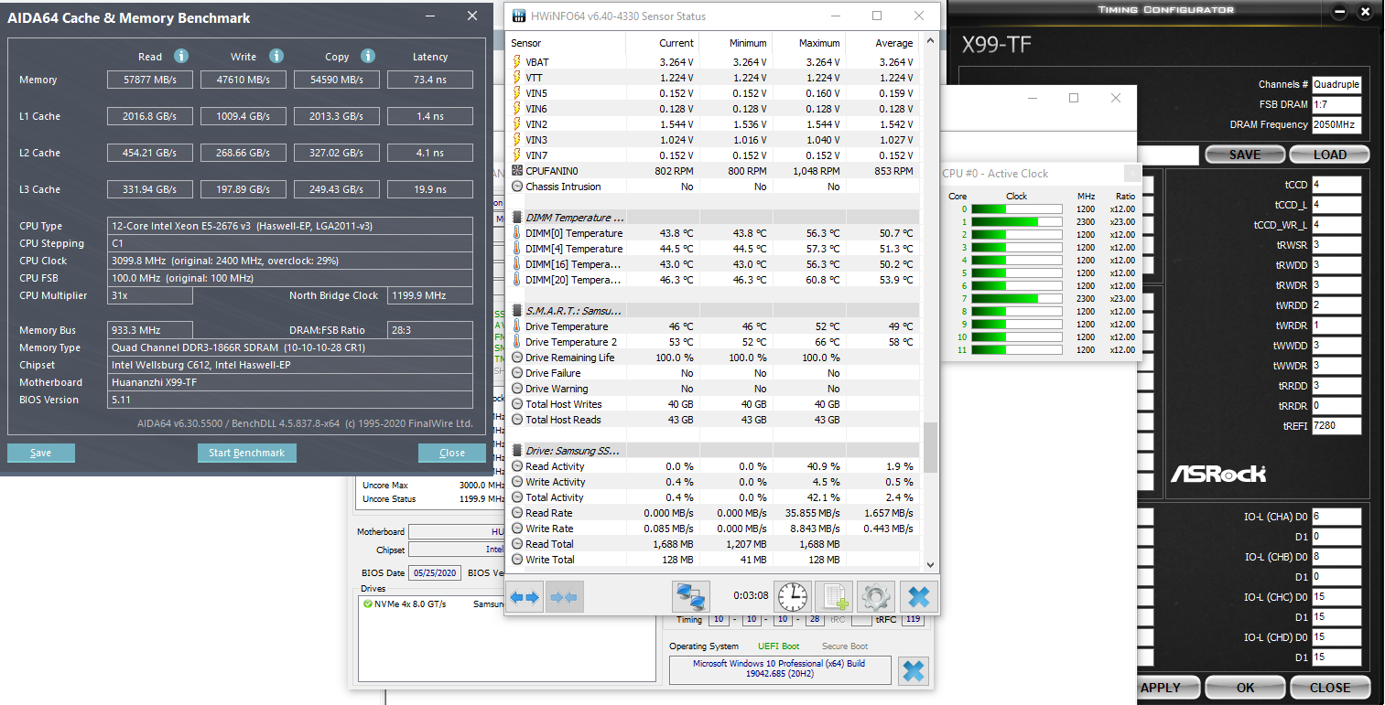Viewport: 1385px width, 705px height.
Task: Click the Write info icon in AIDA64
Action: point(276,56)
